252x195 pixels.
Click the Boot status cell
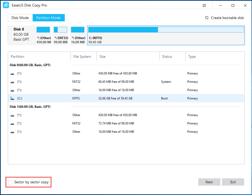point(165,98)
